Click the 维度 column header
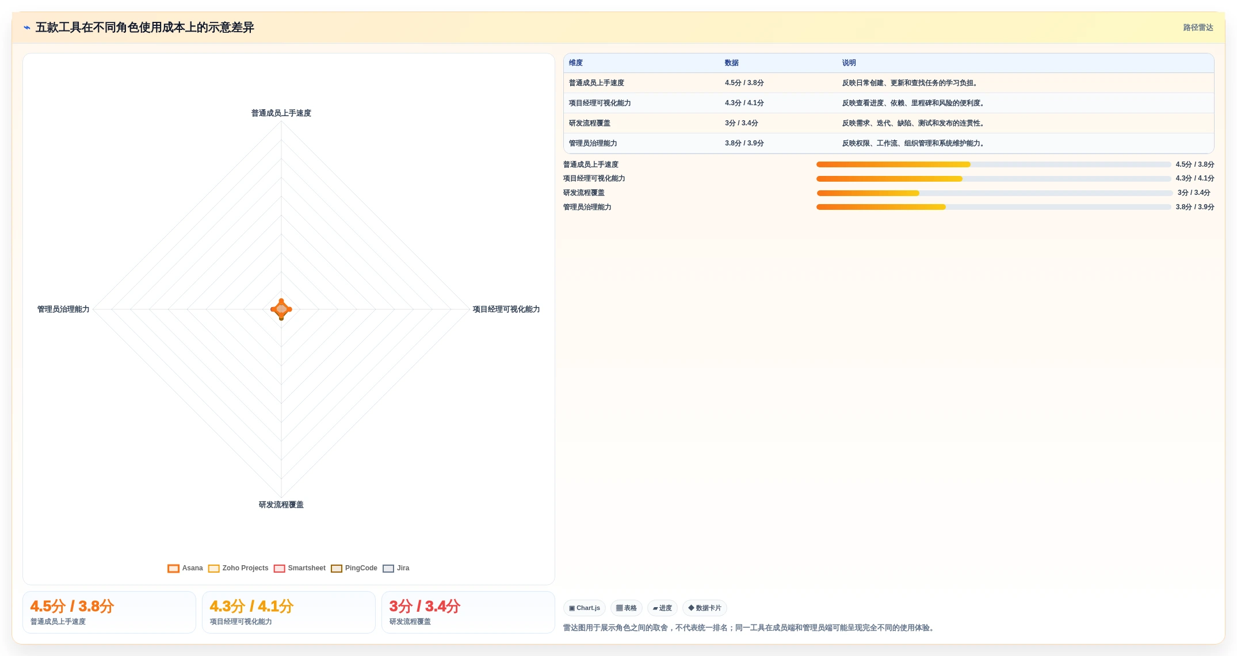This screenshot has height=656, width=1237. [x=576, y=63]
